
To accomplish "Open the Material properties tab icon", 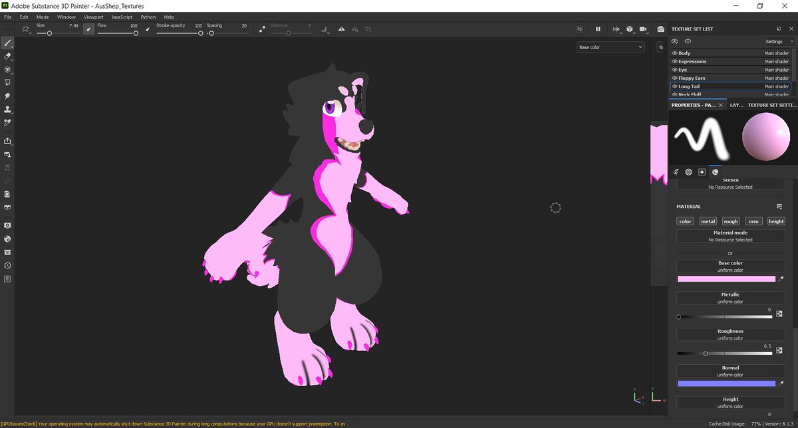I will pos(715,171).
